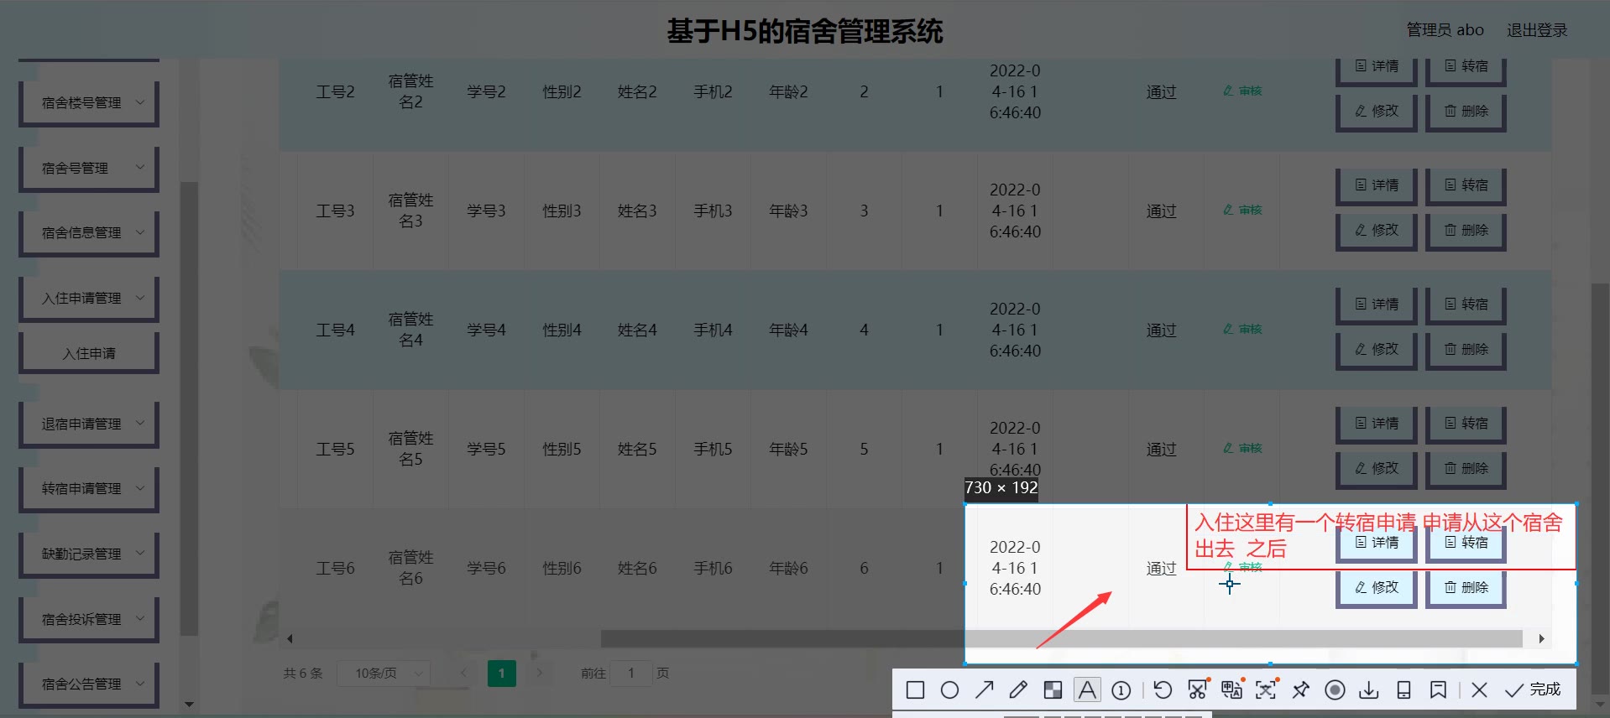Start screen recording from toolbar

point(1335,690)
